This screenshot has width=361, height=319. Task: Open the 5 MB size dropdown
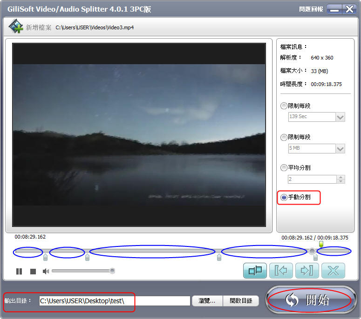(x=340, y=149)
